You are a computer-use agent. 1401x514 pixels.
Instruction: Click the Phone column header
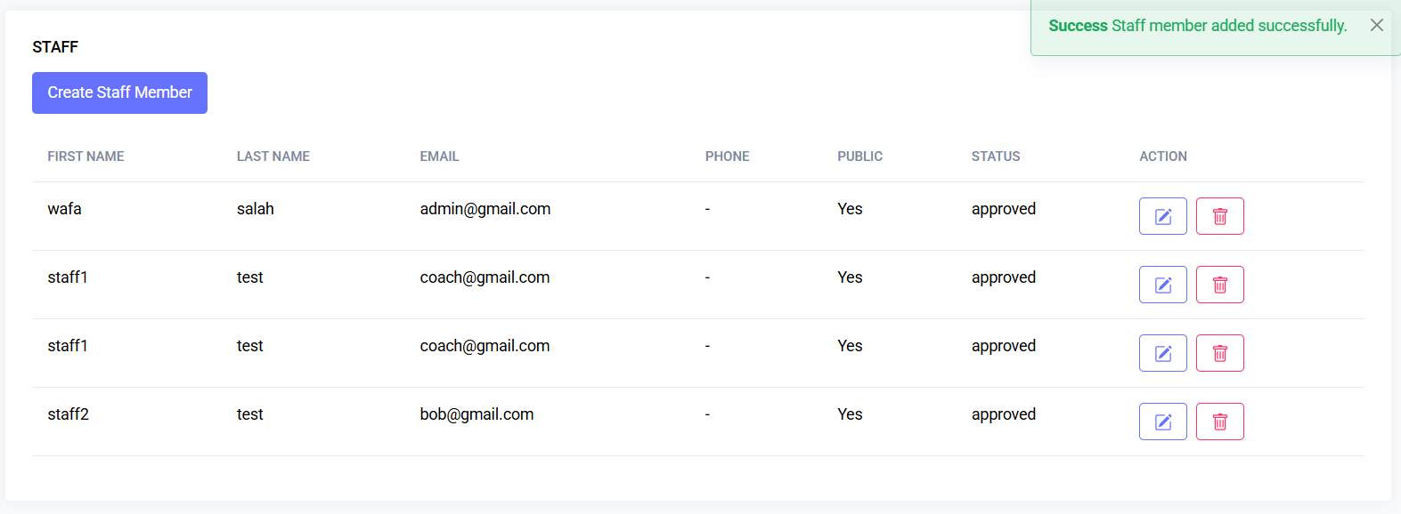[727, 157]
